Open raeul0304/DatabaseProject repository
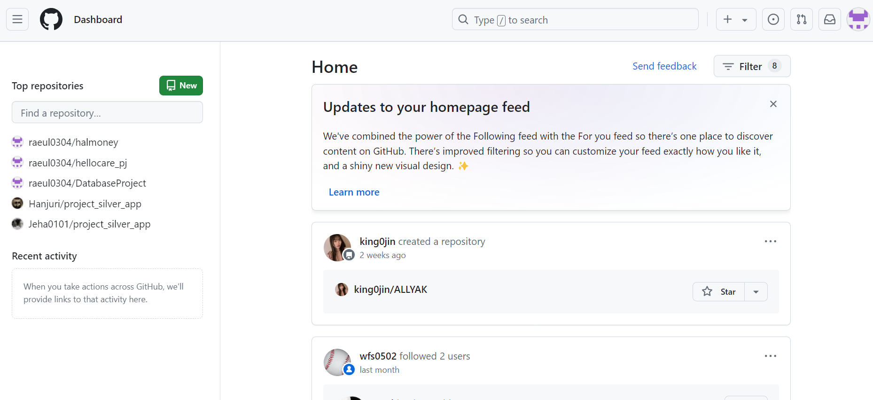This screenshot has height=400, width=873. pos(87,183)
